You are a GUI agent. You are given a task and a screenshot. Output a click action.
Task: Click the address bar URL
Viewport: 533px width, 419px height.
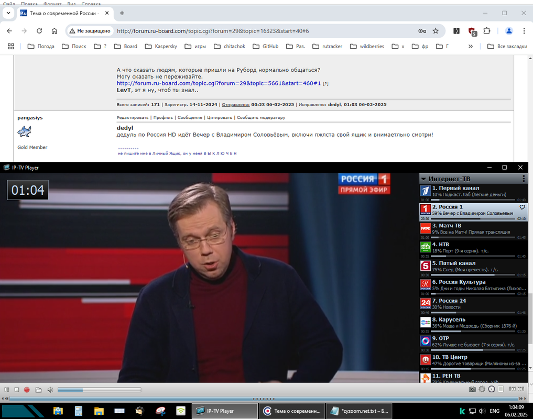click(213, 31)
